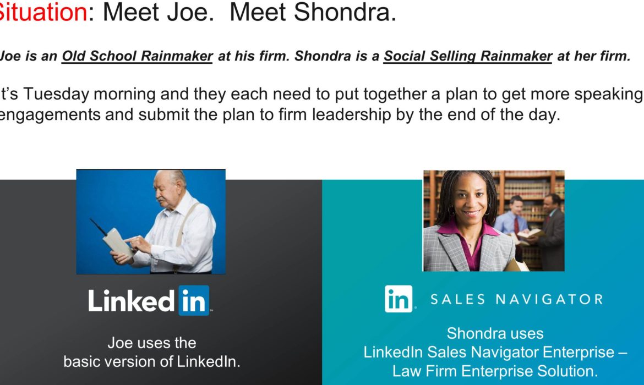Click 'basic version of LinkedIn.' caption
Screen dimensions: 644x385
tap(151, 361)
